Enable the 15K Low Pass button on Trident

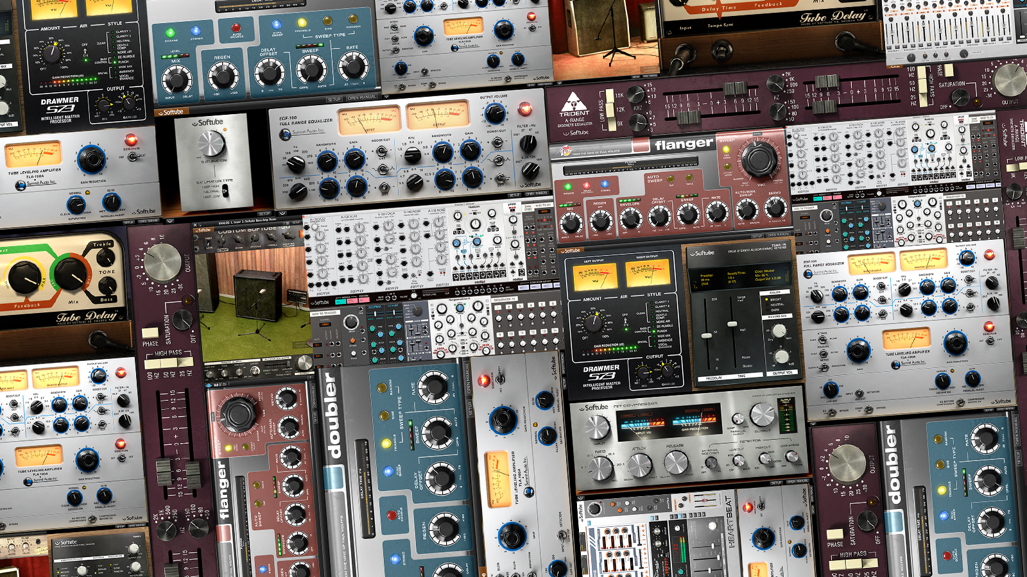(610, 96)
